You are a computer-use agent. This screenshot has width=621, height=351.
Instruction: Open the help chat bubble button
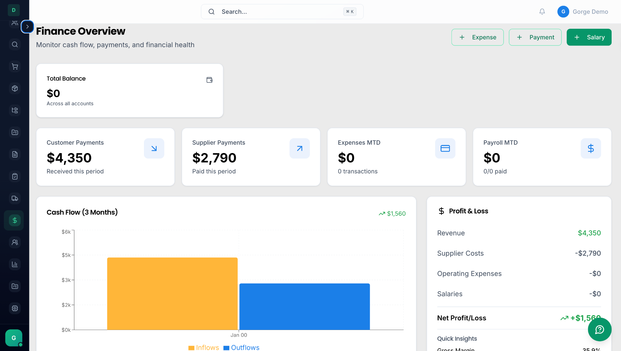(600, 329)
